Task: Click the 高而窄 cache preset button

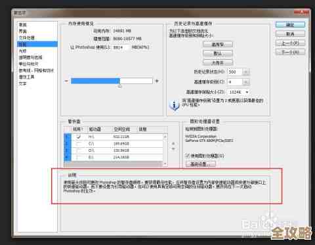Action: click(x=218, y=45)
